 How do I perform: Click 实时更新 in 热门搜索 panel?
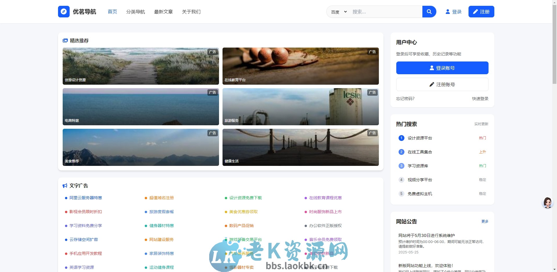[481, 124]
